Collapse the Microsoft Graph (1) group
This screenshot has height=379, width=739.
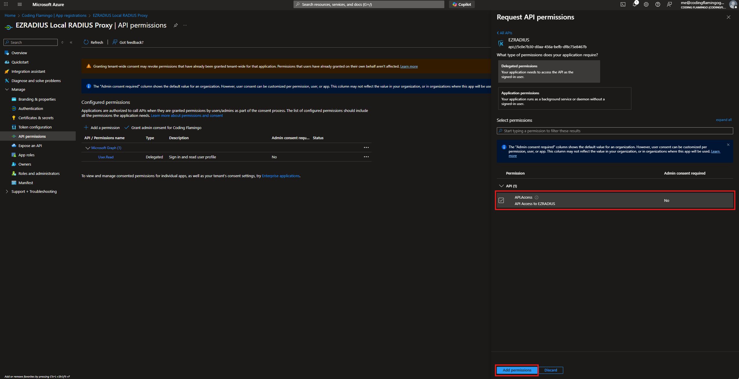tap(88, 148)
